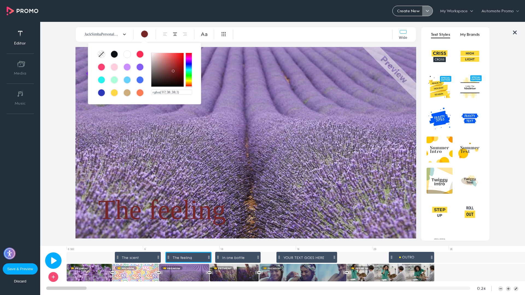
Task: Switch to the My Brands tab
Action: [x=470, y=34]
